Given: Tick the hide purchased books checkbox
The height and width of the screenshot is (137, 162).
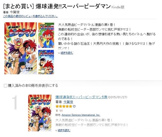Looking at the screenshot, I should tap(5, 86).
